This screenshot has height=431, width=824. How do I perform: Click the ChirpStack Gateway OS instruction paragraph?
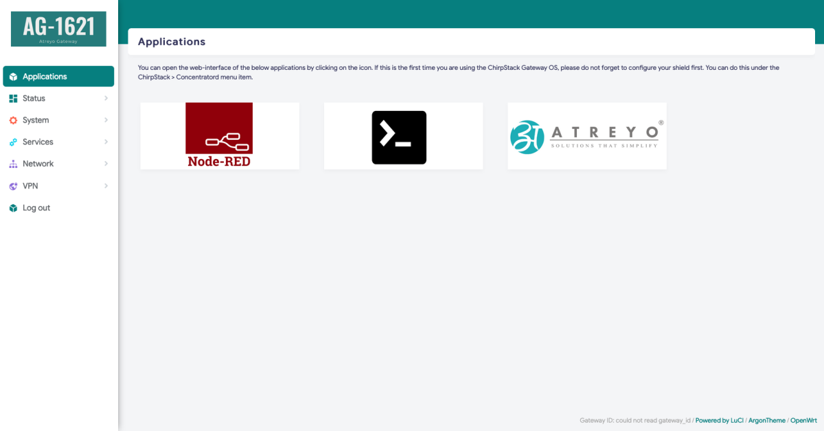click(x=459, y=73)
